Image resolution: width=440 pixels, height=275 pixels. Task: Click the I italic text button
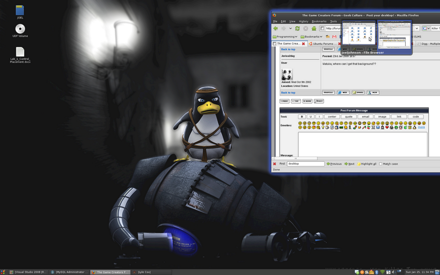pos(319,117)
